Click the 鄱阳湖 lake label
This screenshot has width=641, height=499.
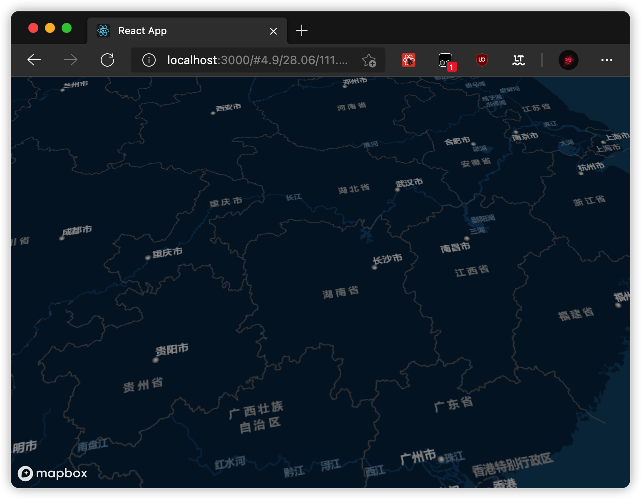[483, 218]
